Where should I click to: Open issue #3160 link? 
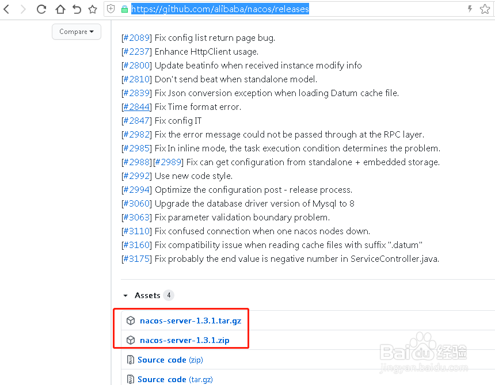pos(136,245)
